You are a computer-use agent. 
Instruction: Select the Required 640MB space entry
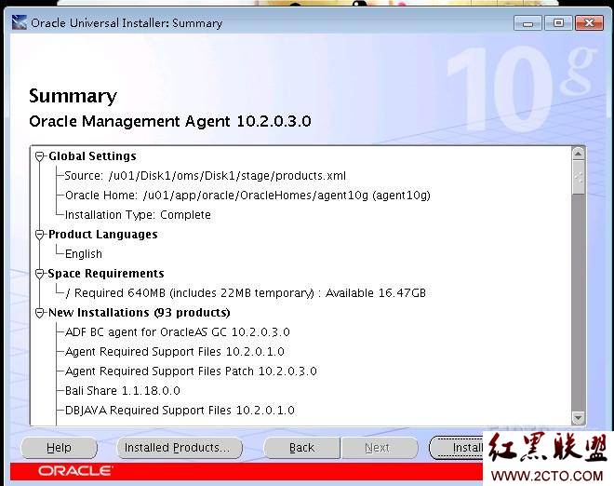pyautogui.click(x=245, y=293)
